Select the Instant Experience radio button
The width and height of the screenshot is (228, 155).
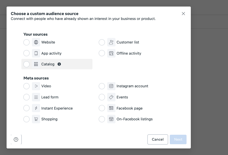point(26,108)
